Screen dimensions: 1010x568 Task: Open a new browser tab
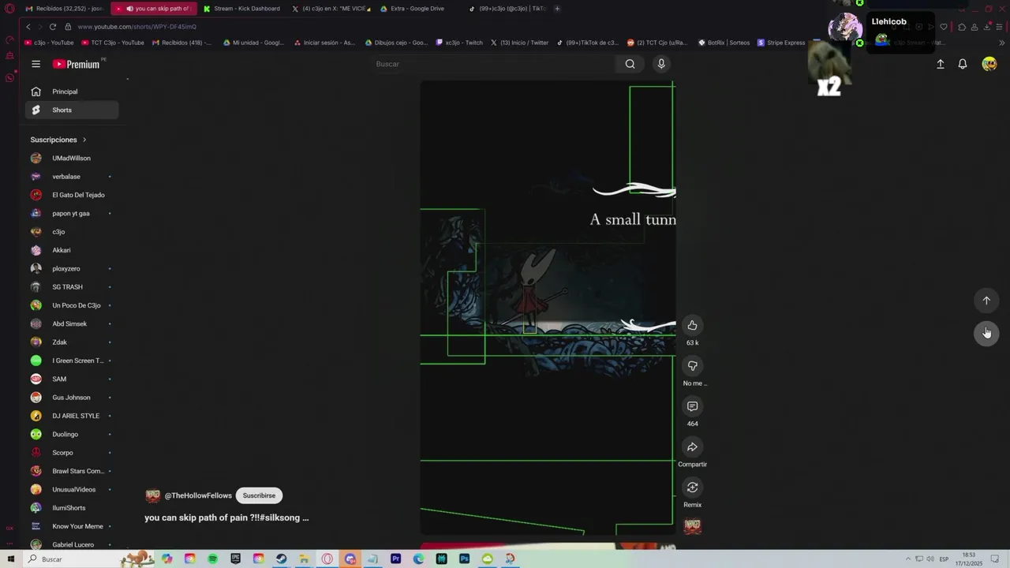tap(557, 9)
